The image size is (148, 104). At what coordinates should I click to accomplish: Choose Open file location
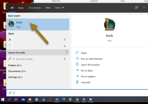[x=90, y=65]
